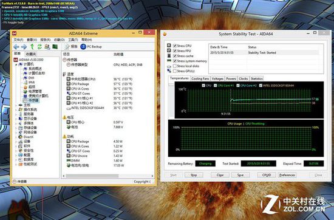This screenshot has height=220, width=334.
Task: Expand the Operating System tree node
Action: [x=16, y=109]
